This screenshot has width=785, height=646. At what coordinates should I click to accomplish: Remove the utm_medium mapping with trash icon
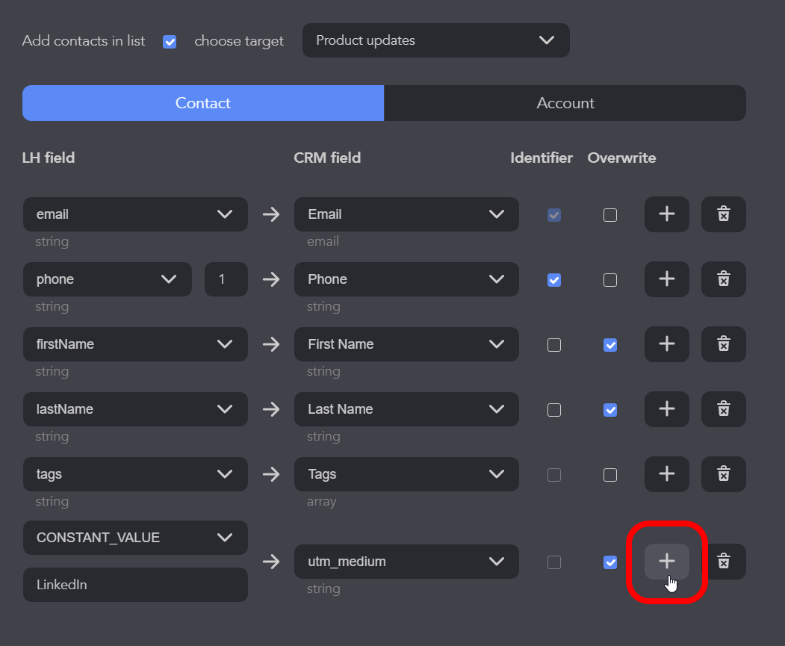[x=723, y=562]
